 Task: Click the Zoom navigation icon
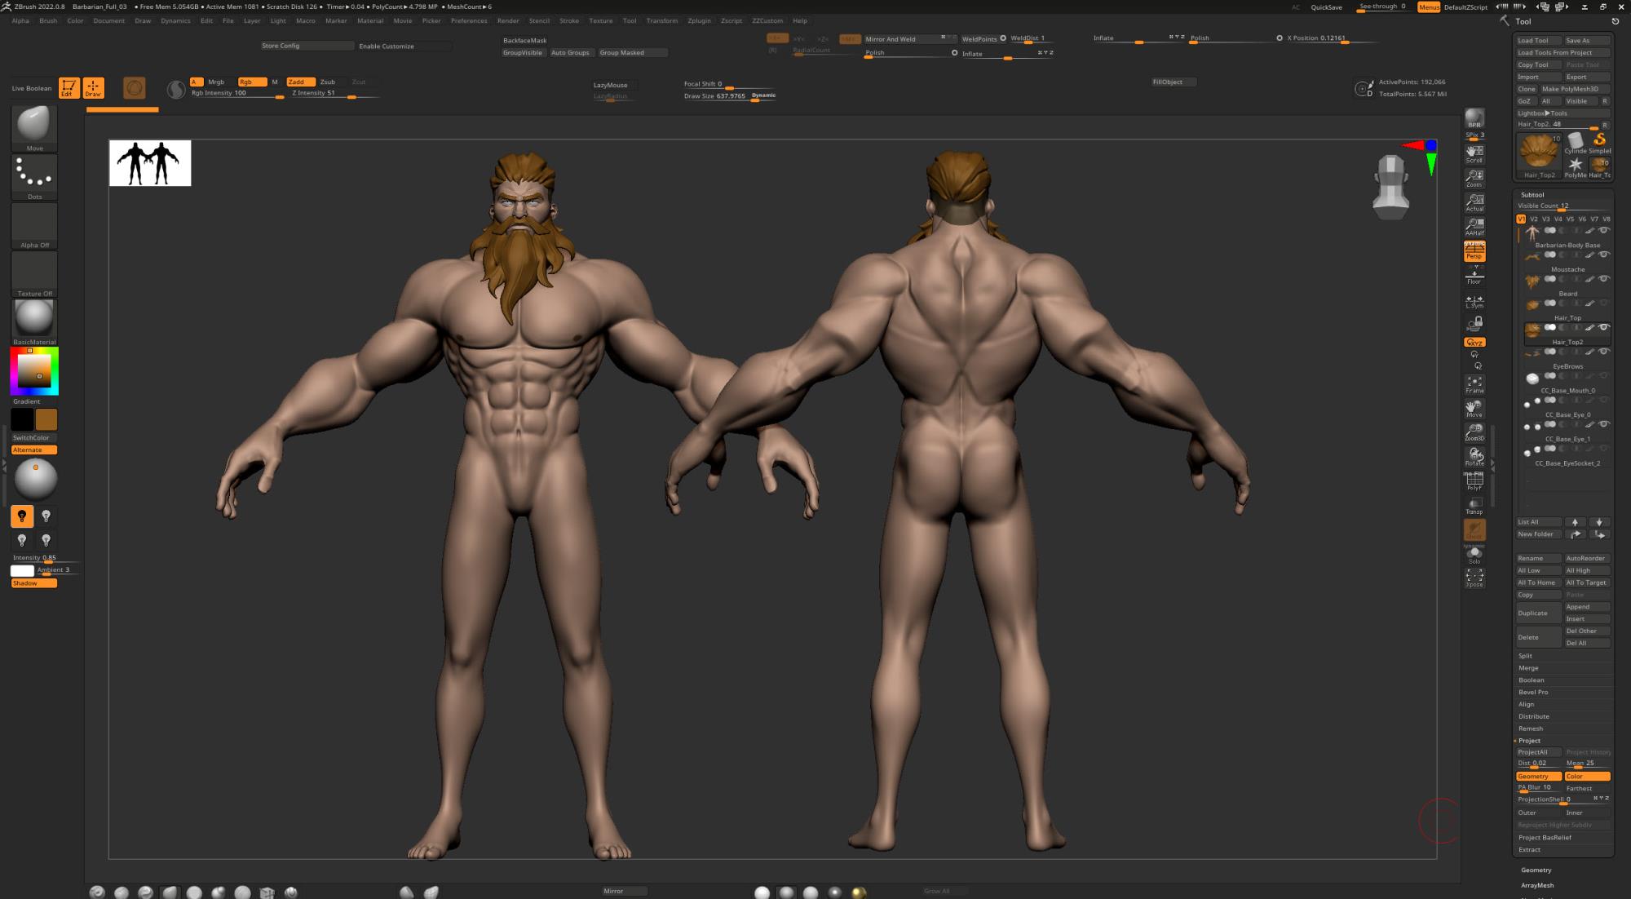pyautogui.click(x=1474, y=178)
